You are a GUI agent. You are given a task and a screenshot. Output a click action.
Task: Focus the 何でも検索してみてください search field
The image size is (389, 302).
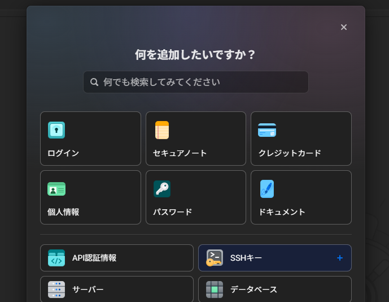pyautogui.click(x=203, y=82)
